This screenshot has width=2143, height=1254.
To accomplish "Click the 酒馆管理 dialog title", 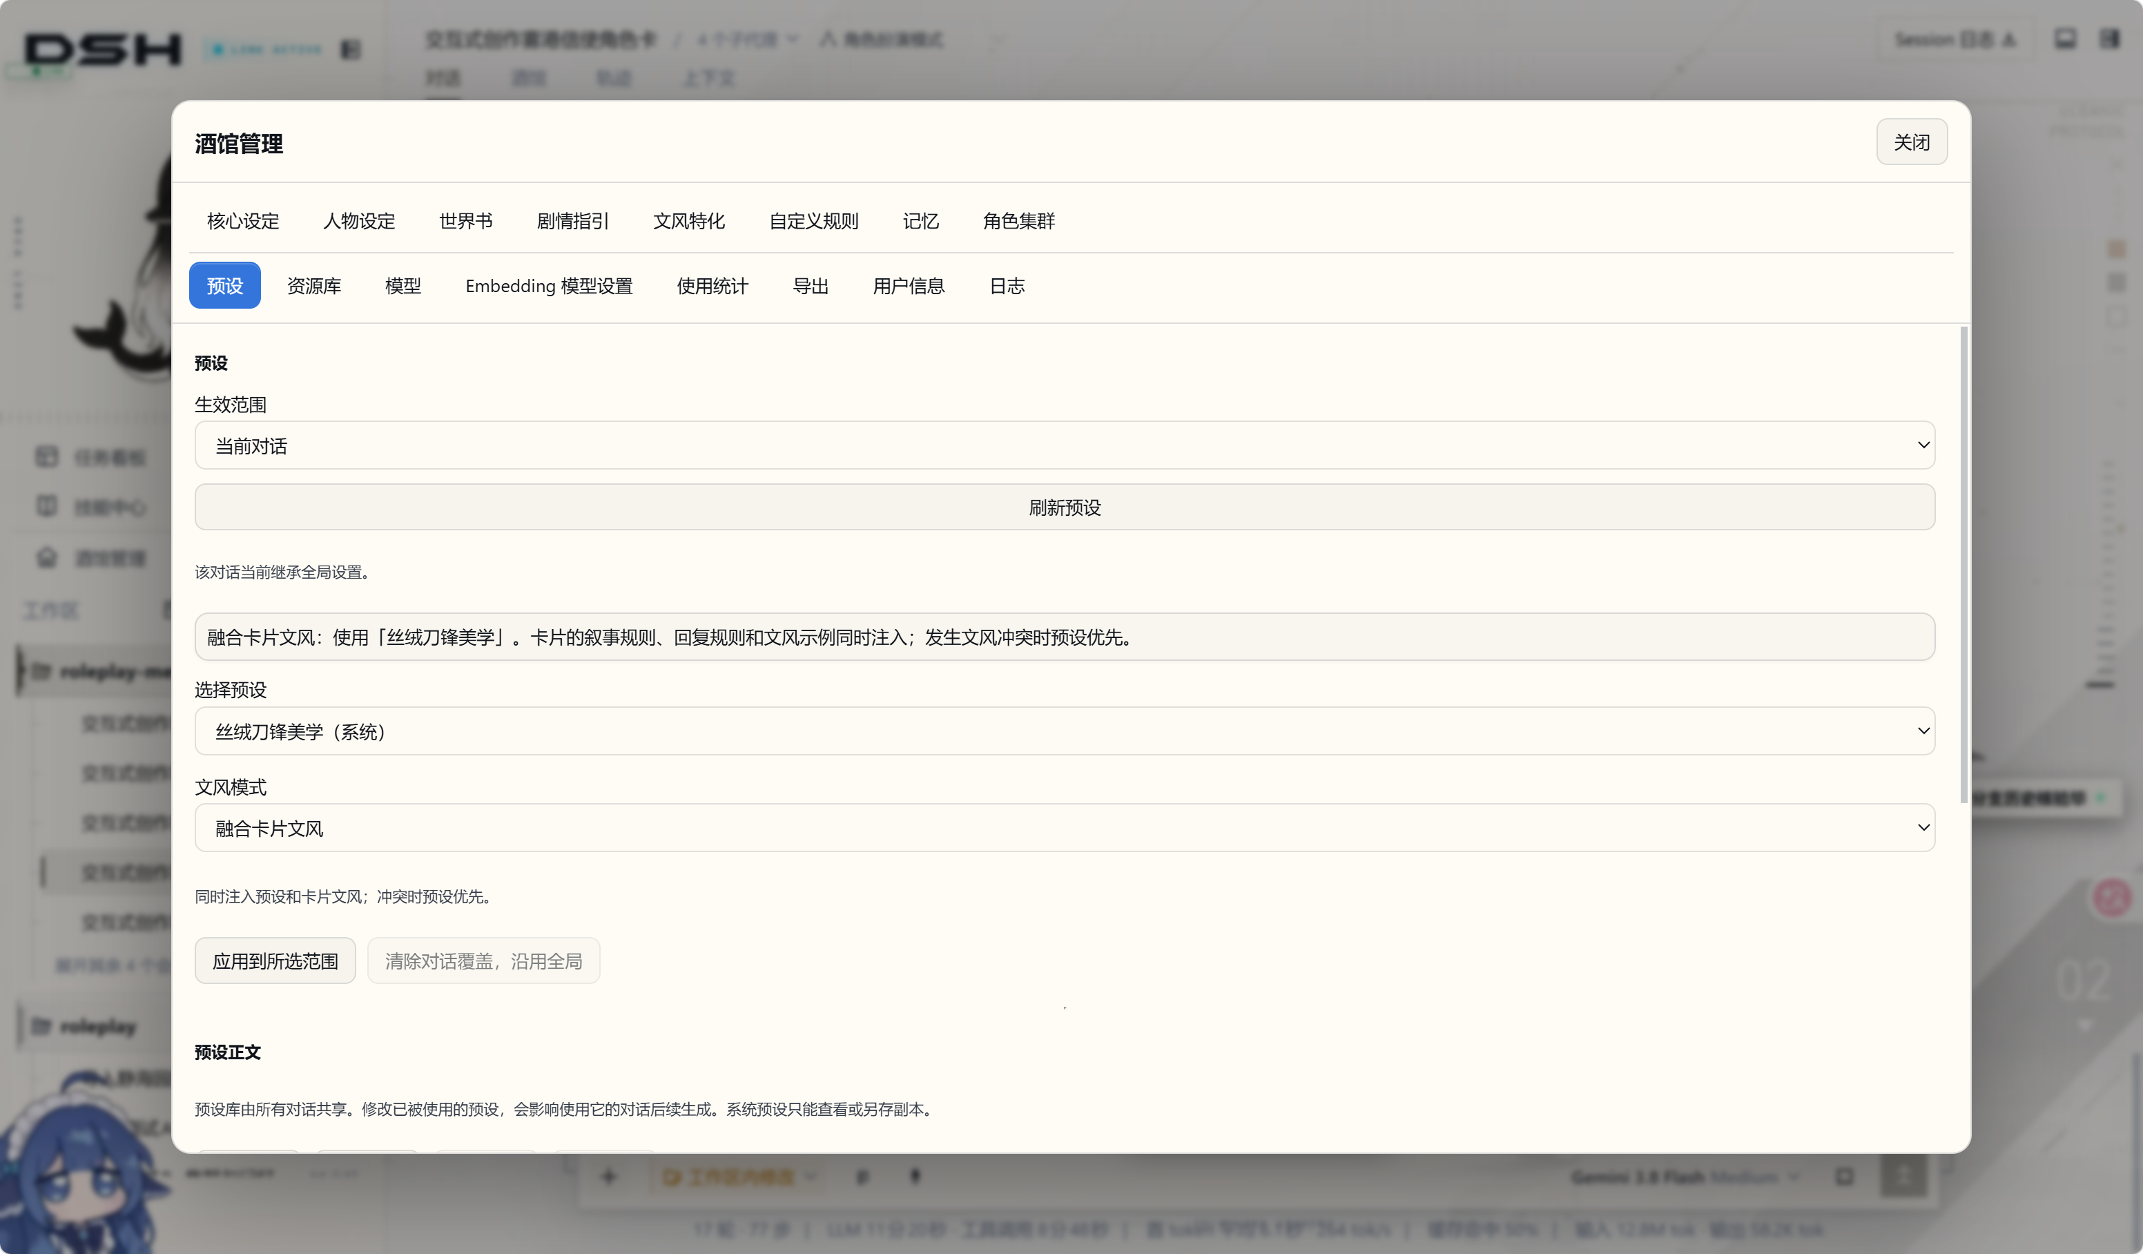I will tap(239, 144).
